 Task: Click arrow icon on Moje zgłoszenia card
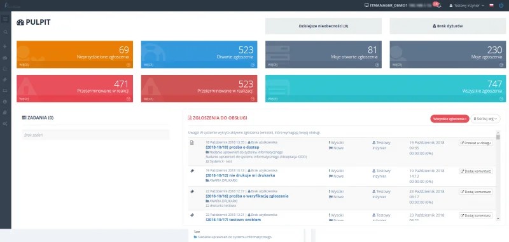(501, 64)
